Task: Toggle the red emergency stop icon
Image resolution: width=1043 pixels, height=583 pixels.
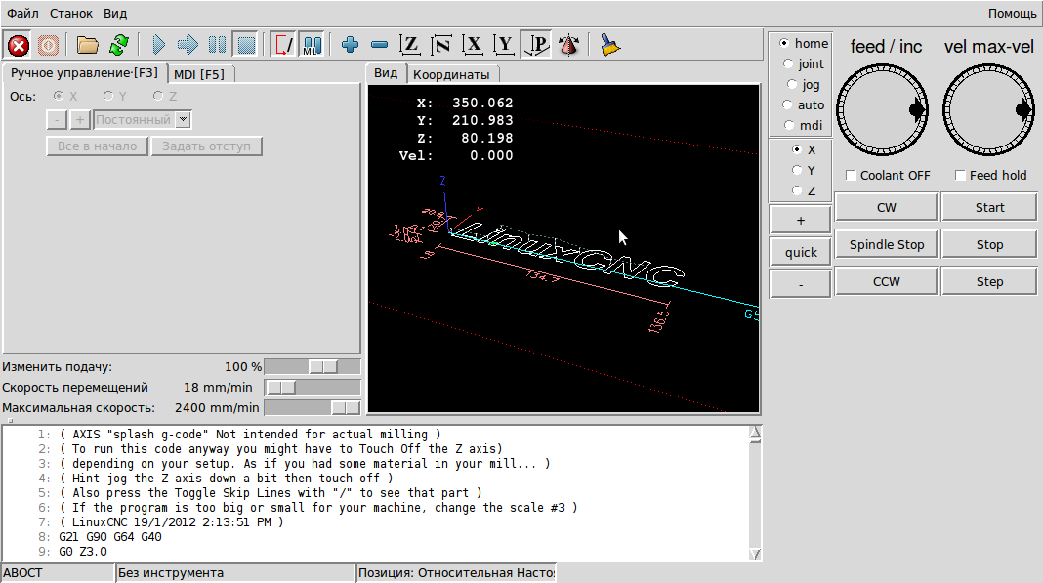Action: click(x=19, y=45)
